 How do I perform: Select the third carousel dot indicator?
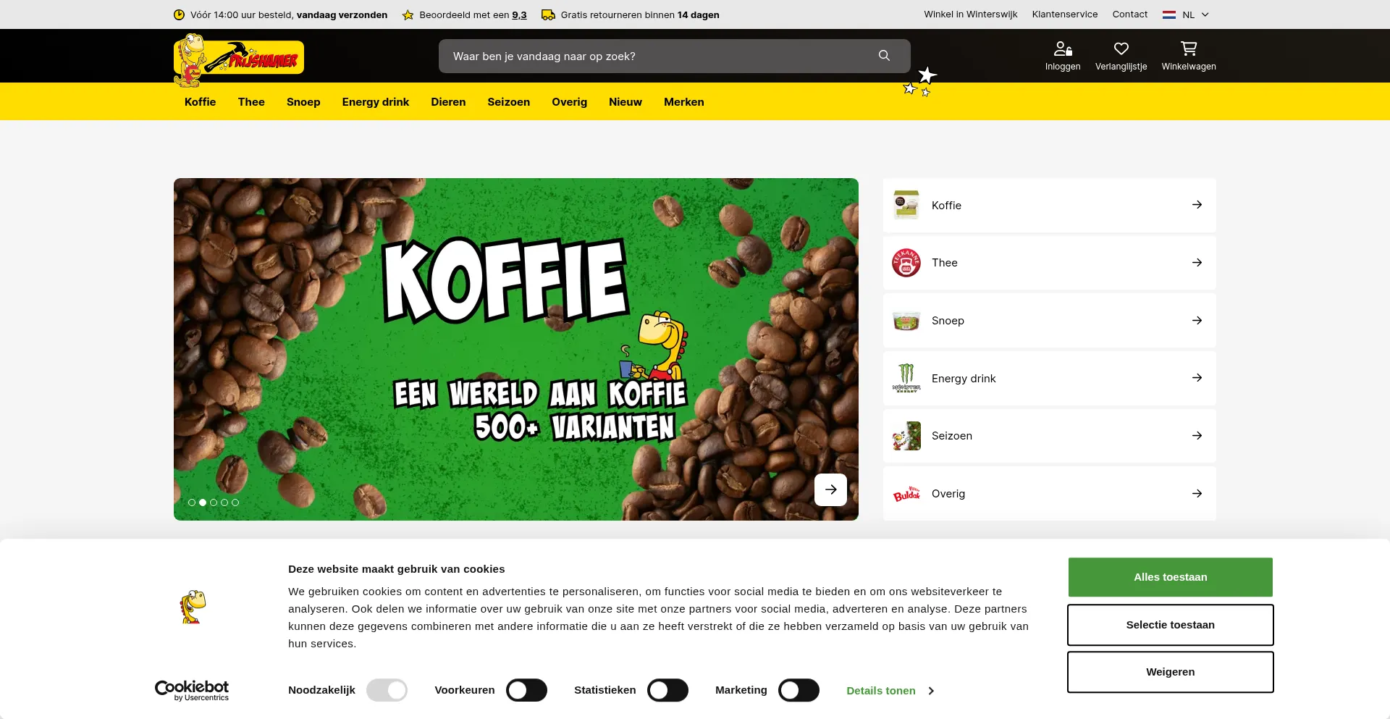coord(214,503)
